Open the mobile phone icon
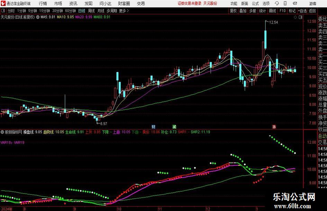Image resolution: width=327 pixels, height=211 pixels. click(285, 3)
